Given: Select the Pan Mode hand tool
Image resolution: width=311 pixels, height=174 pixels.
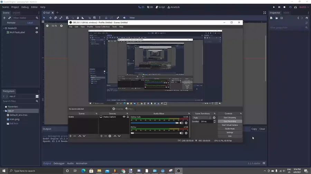Looking at the screenshot, I should (78, 18).
